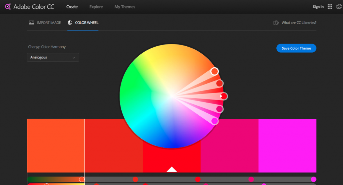The width and height of the screenshot is (343, 185).
Task: Expand the Analogous color harmony dropdown
Action: (x=53, y=57)
